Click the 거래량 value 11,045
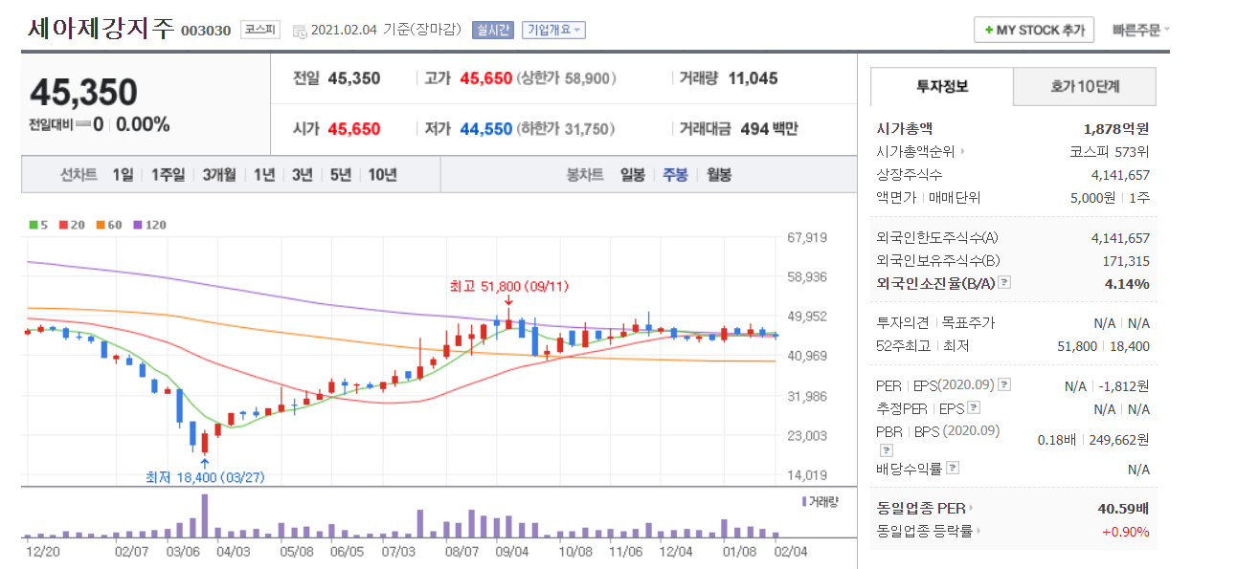1237x569 pixels. pos(753,78)
